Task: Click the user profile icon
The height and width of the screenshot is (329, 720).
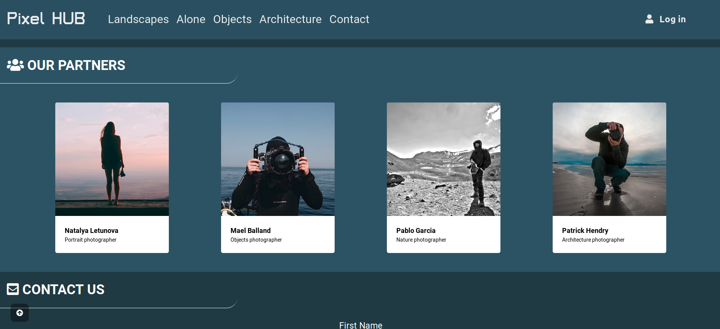Action: (x=649, y=19)
